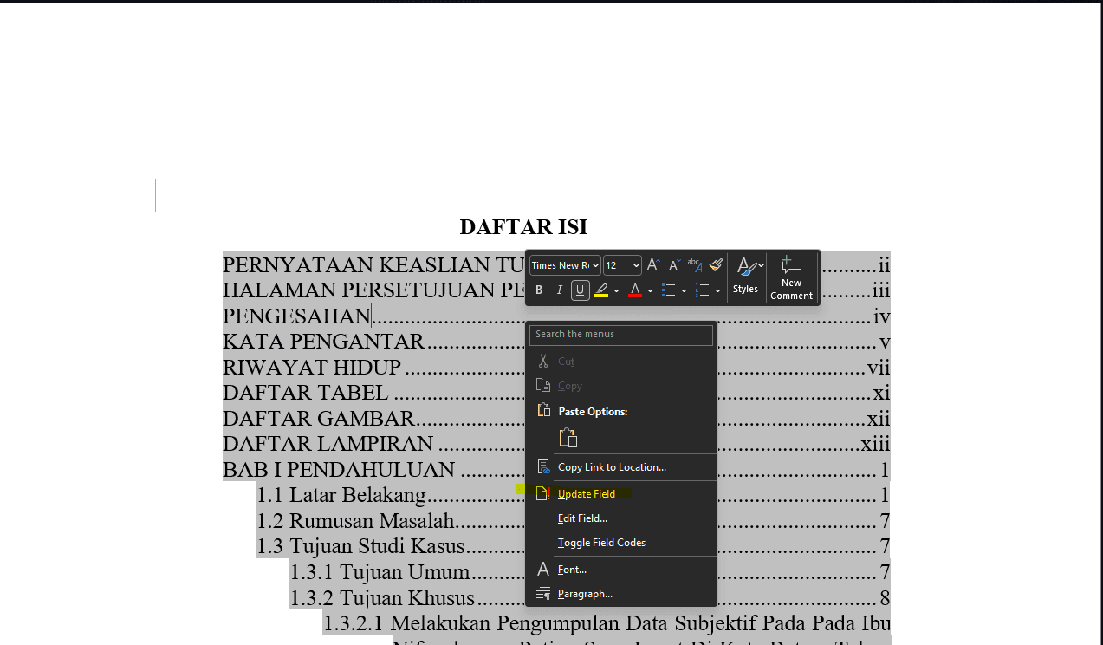Choose the Keep Text Only paste option icon
This screenshot has width=1103, height=645.
[x=568, y=438]
